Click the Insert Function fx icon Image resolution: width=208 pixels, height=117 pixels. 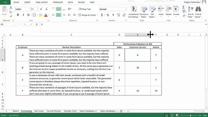pos(37,24)
